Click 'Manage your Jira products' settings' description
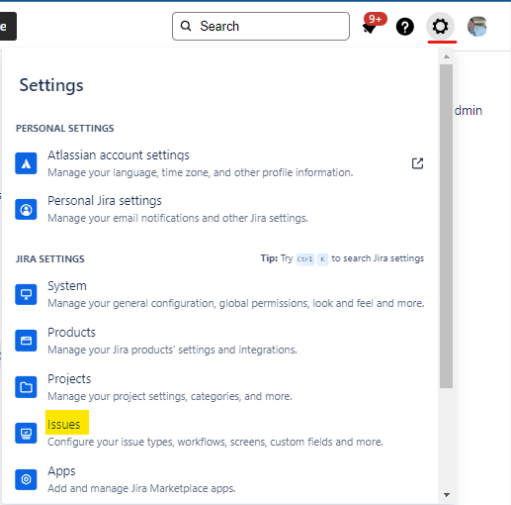Viewport: 511px width, 505px height. coord(172,350)
